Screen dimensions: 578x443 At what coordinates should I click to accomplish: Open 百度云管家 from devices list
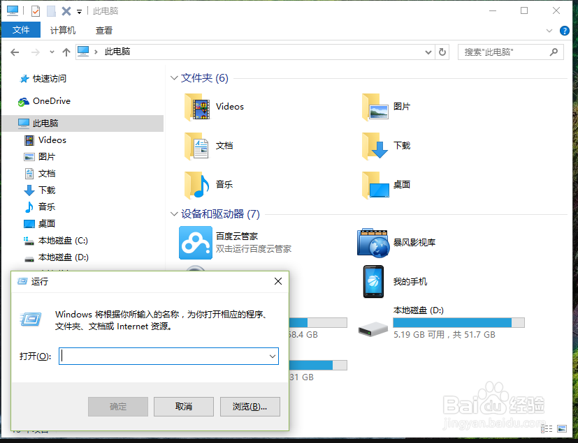(x=225, y=242)
